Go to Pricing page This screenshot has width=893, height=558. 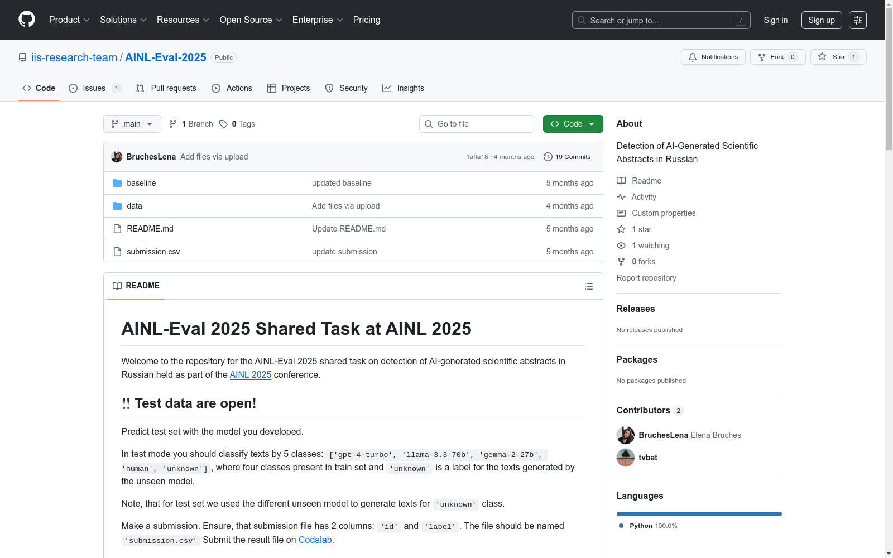click(x=367, y=20)
